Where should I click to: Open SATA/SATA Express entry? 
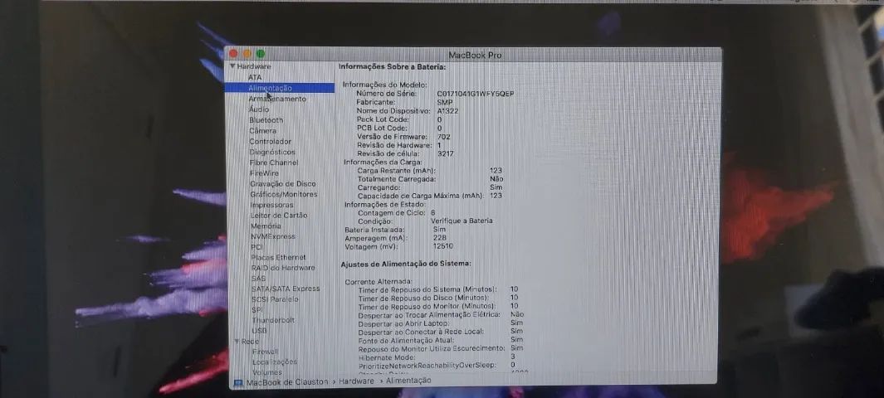click(286, 289)
